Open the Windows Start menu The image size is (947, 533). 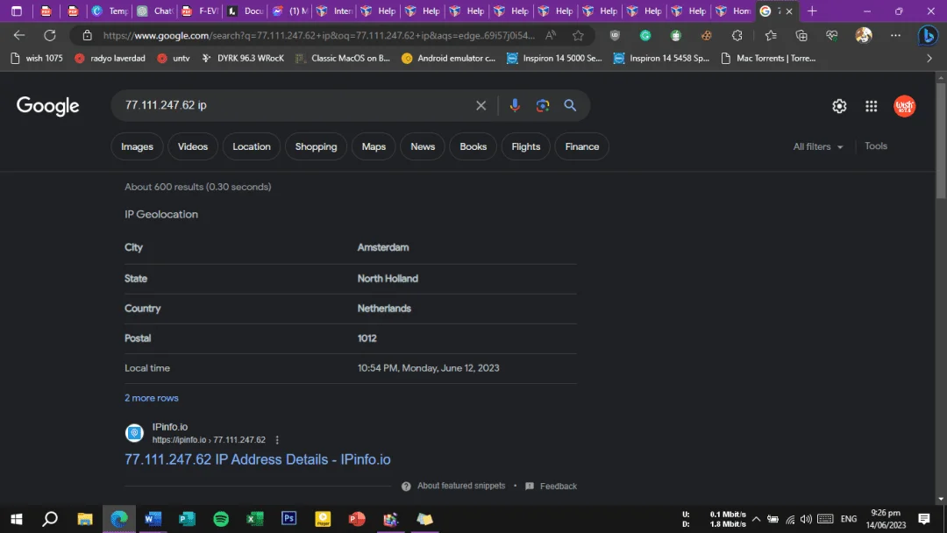(17, 518)
